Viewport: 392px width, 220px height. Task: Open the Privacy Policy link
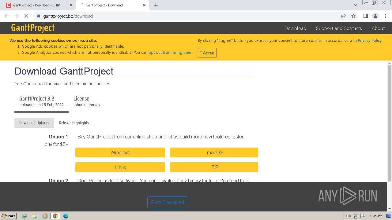coord(370,40)
